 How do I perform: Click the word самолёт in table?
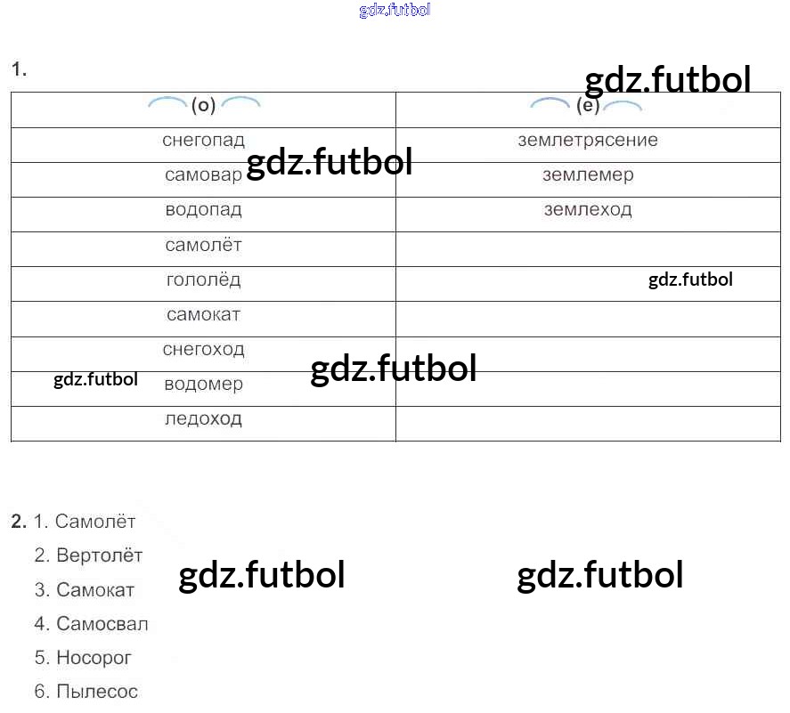(204, 245)
